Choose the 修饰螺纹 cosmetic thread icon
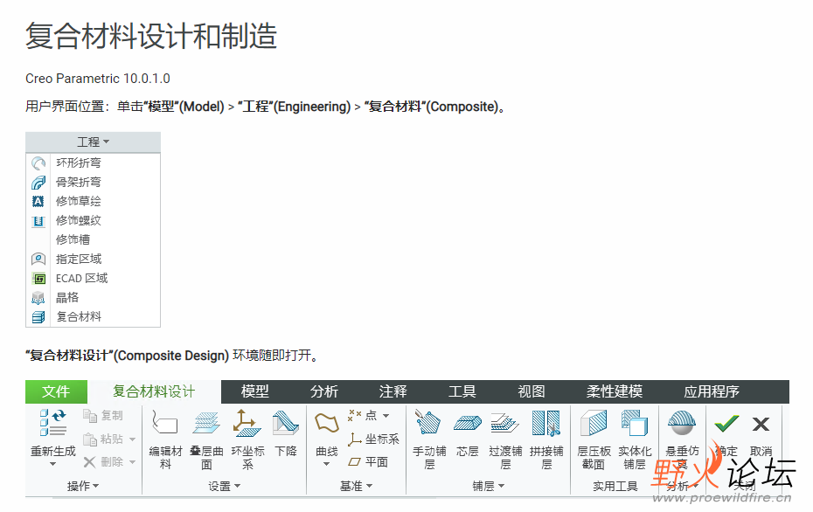 (x=38, y=221)
